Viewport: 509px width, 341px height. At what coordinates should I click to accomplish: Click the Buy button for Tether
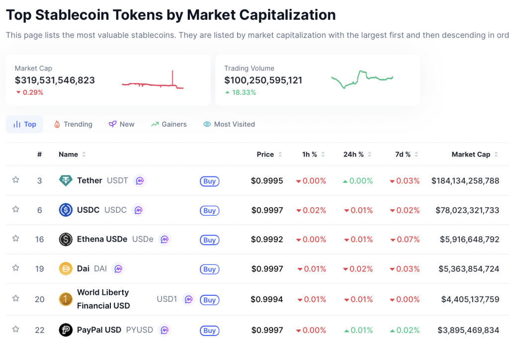coord(209,181)
